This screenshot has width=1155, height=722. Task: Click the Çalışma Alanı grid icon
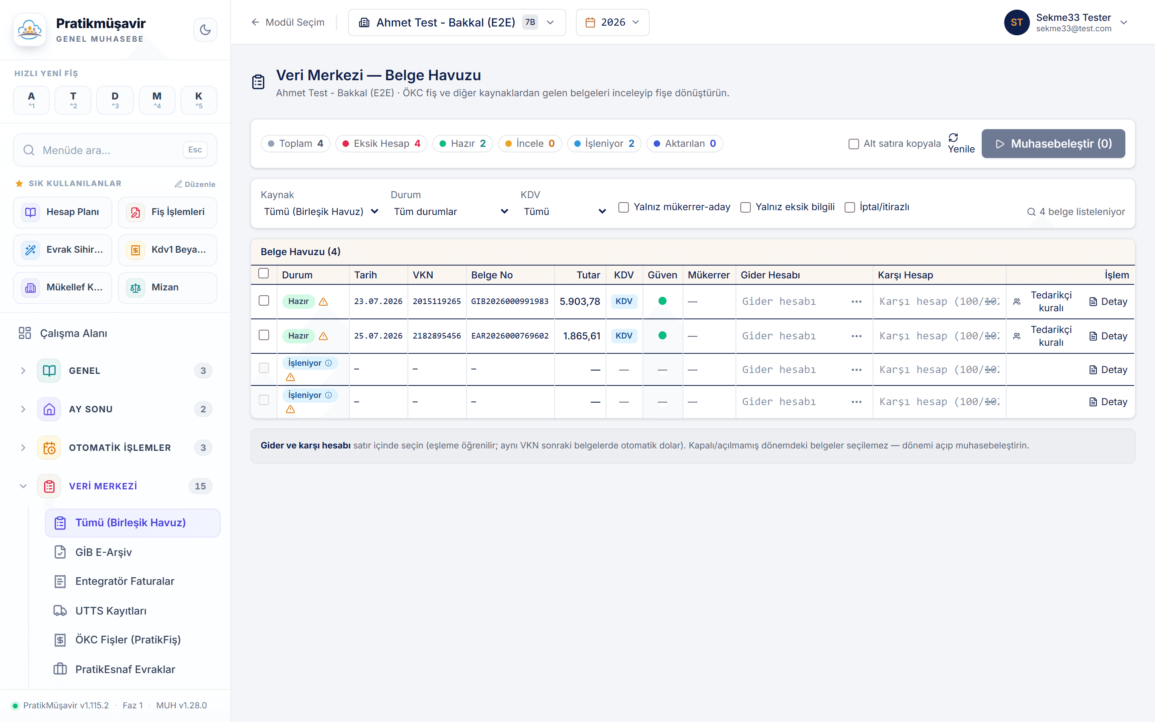click(x=25, y=333)
